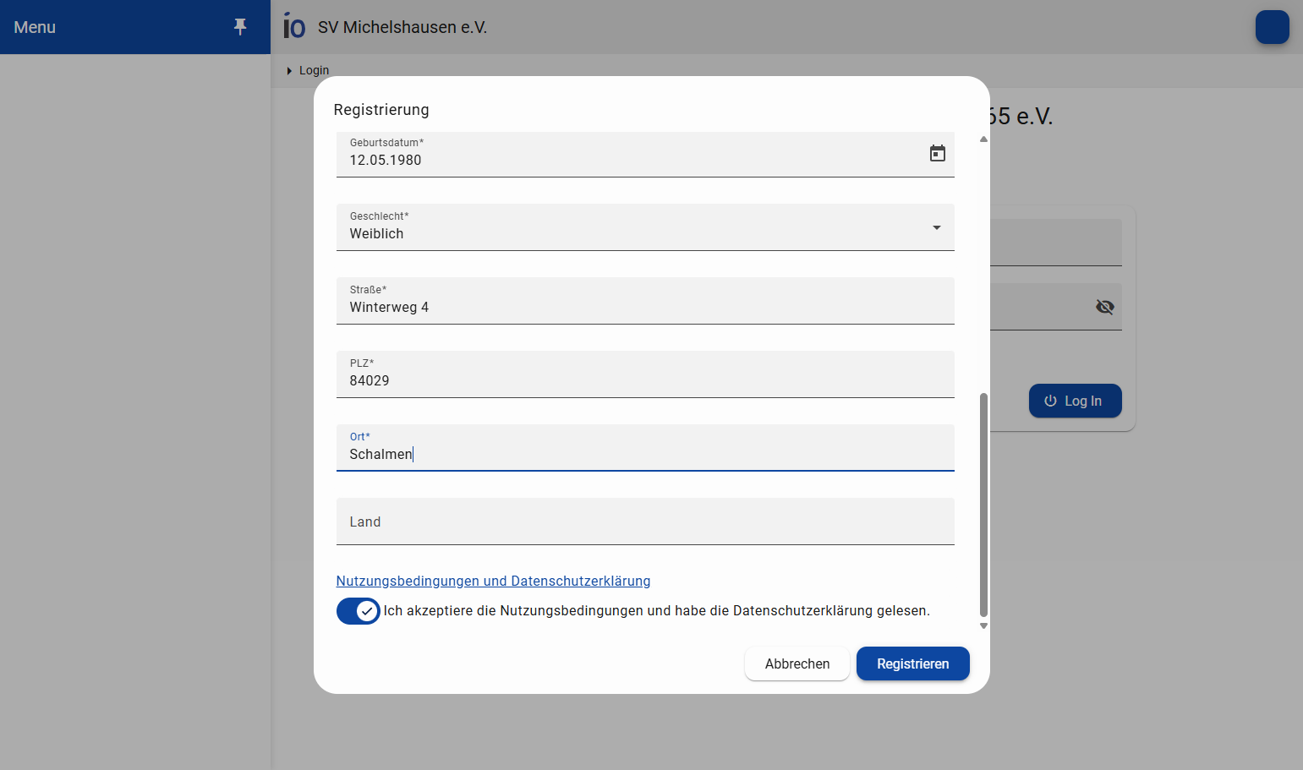1303x770 pixels.
Task: Click the Login breadcrumb text
Action: 314,71
